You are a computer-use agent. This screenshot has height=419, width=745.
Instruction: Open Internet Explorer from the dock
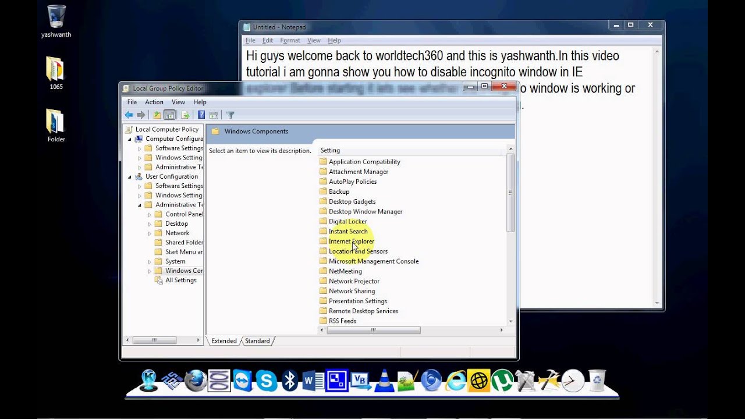click(x=456, y=381)
